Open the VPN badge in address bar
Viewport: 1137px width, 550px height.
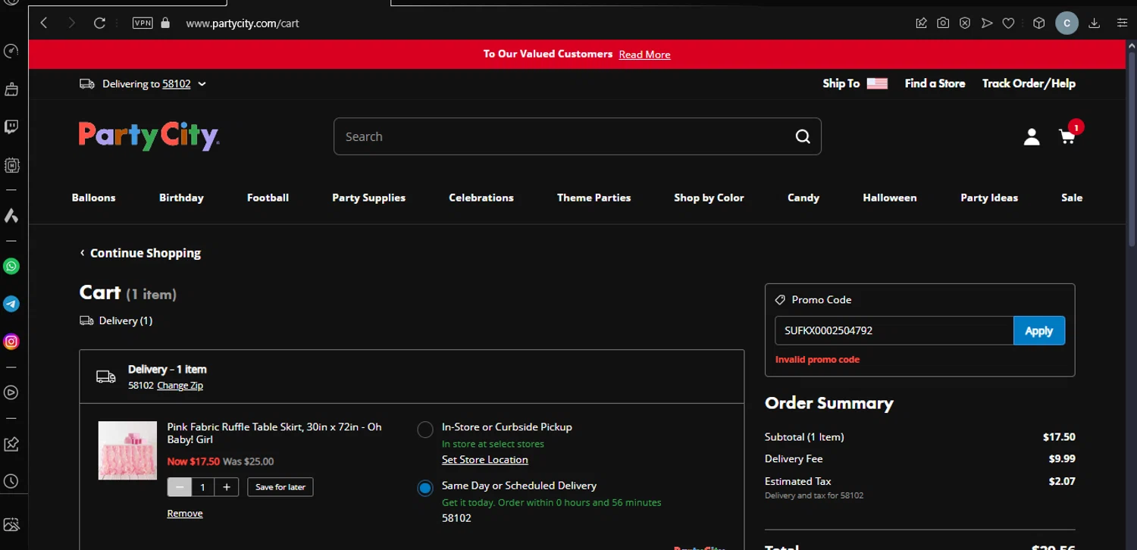coord(143,23)
